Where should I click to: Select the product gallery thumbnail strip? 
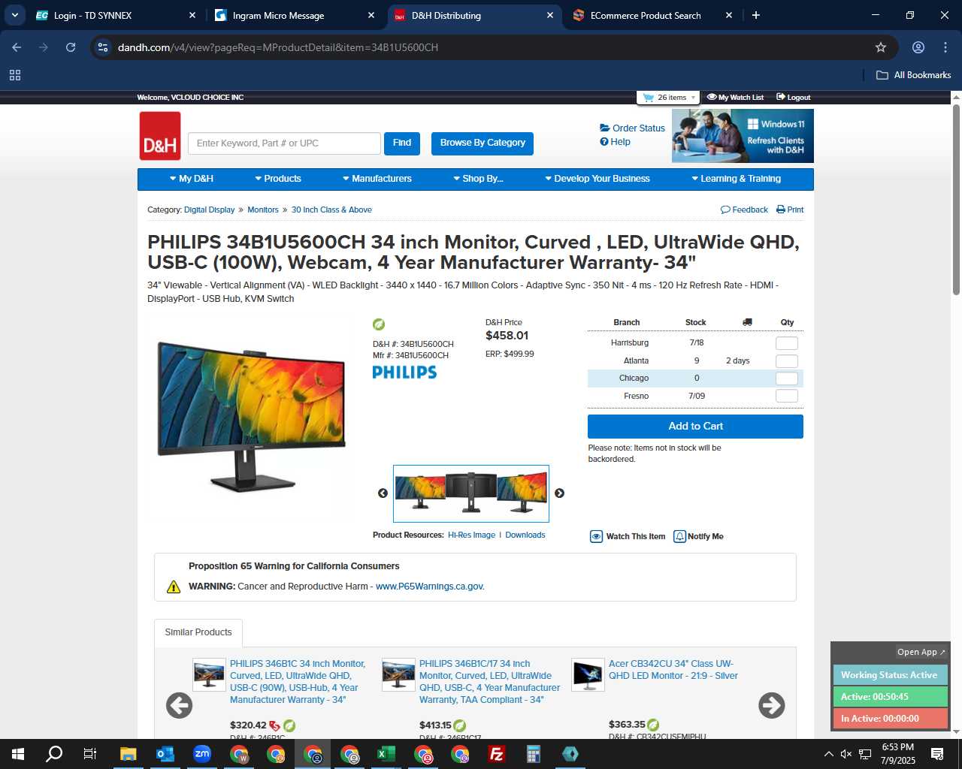coord(471,493)
